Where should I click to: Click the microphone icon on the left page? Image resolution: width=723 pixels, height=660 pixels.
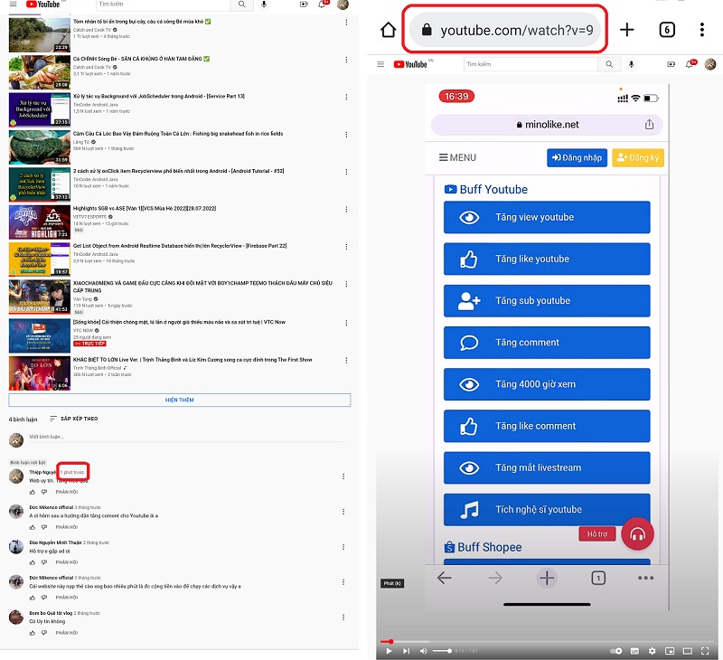tap(264, 5)
